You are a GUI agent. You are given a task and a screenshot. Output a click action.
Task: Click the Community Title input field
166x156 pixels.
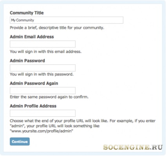tap(67, 20)
